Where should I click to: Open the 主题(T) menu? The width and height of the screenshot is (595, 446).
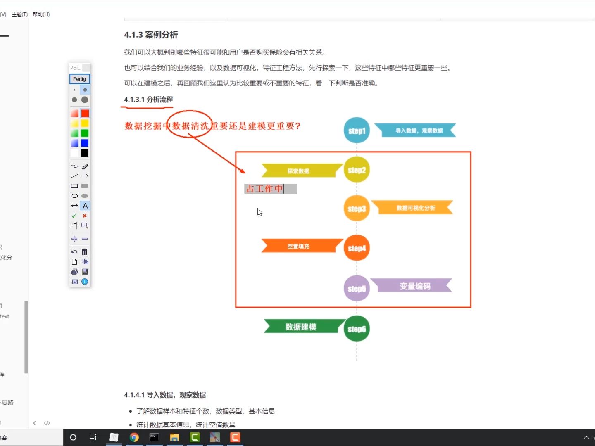coord(19,14)
